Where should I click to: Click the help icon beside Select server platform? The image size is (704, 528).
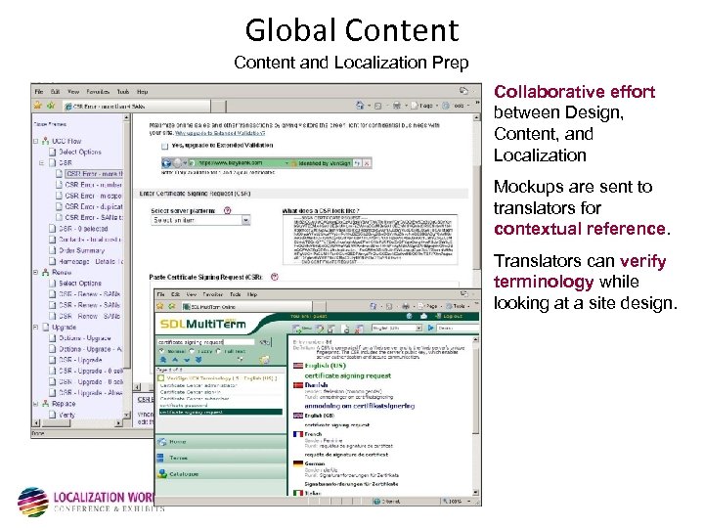click(x=228, y=210)
